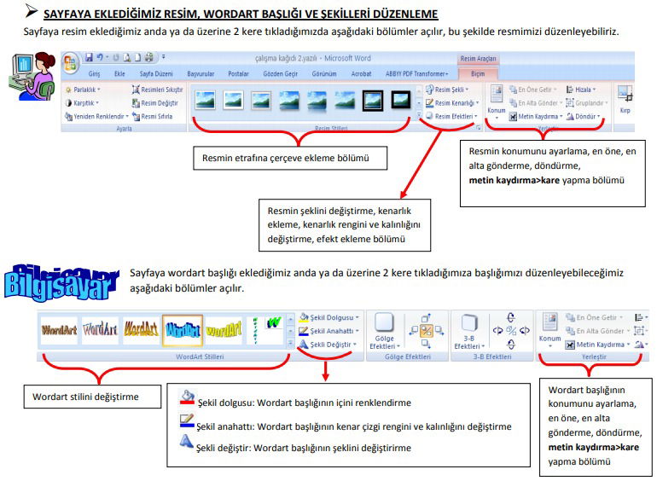Switch to the Ekle tab
This screenshot has width=657, height=481.
pyautogui.click(x=119, y=74)
